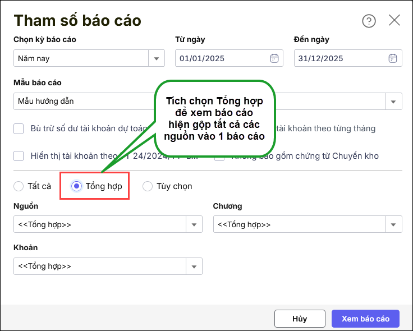
Task: Click the Từ ngày date field 01/01/2025
Action: click(x=222, y=58)
